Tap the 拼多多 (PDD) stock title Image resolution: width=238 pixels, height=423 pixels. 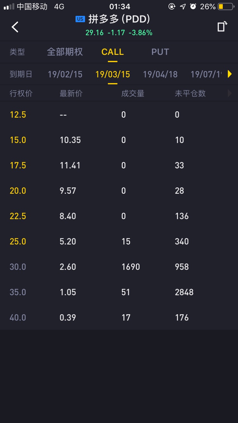(x=119, y=19)
